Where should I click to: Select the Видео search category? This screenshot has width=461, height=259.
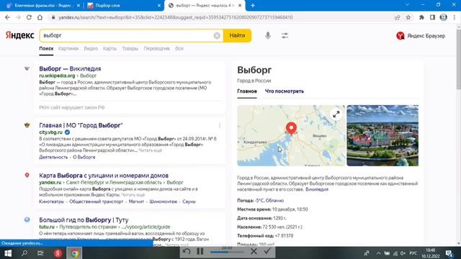[x=91, y=49]
